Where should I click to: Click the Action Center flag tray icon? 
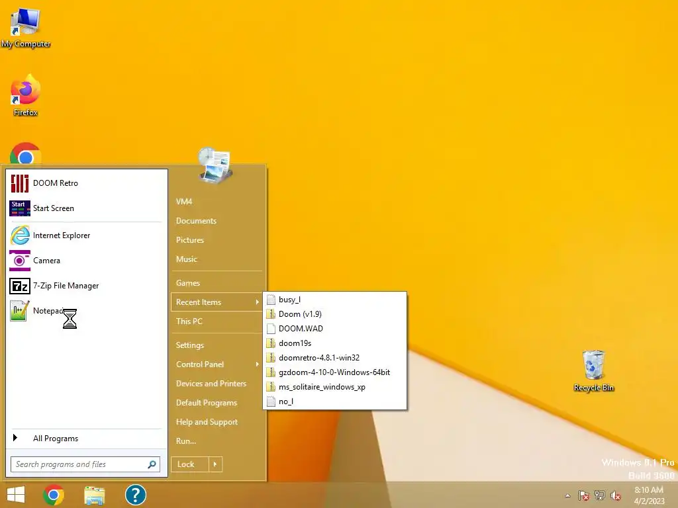(x=584, y=495)
